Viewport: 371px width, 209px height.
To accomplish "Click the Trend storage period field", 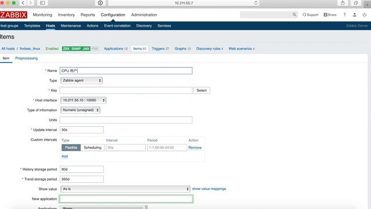I will [x=82, y=179].
